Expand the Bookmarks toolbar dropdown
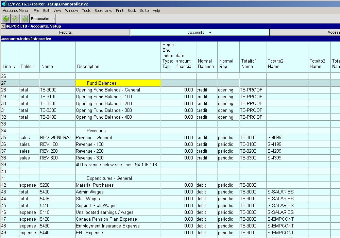340x238 pixels. [x=54, y=19]
